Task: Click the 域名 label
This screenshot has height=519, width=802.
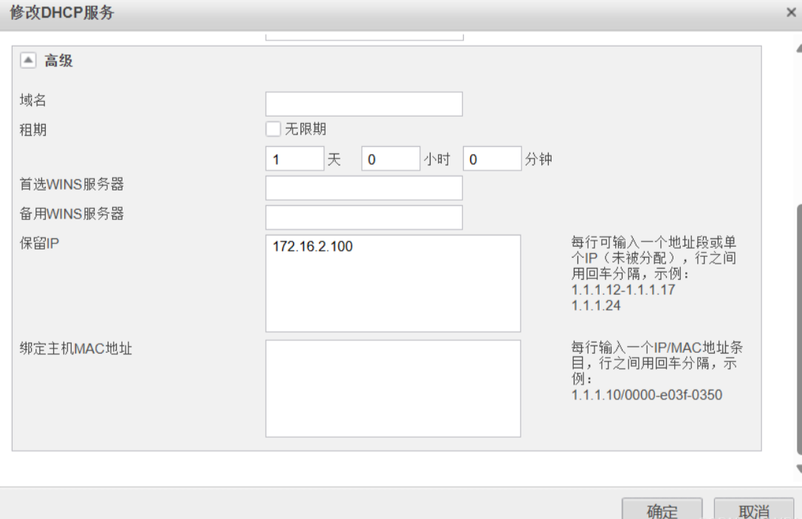Action: (33, 100)
